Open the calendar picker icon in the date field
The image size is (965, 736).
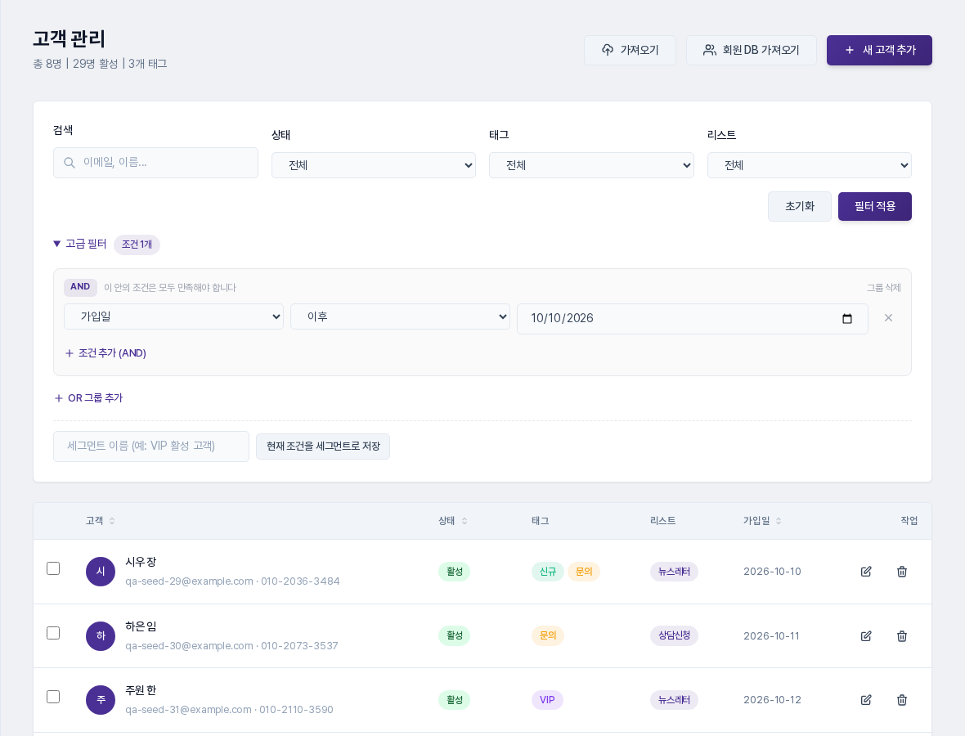[847, 318]
